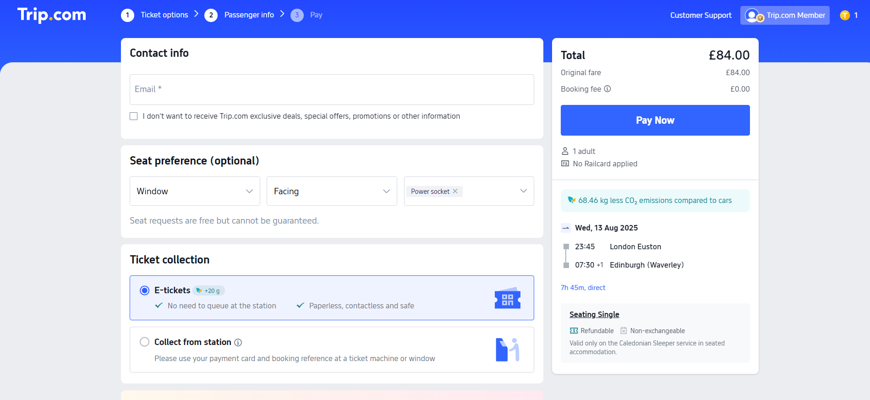This screenshot has width=870, height=400.
Task: Click the Edinburgh arrival marker
Action: (x=566, y=265)
